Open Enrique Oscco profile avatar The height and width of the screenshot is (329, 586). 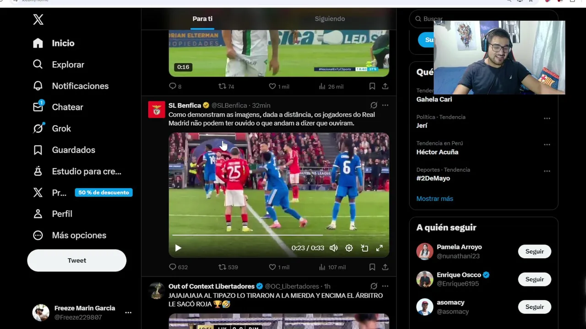pos(425,279)
